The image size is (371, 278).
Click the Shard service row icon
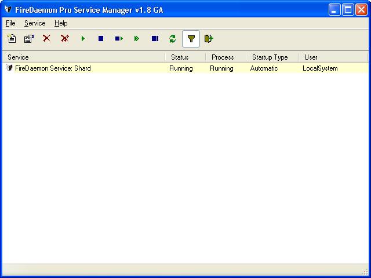9,68
